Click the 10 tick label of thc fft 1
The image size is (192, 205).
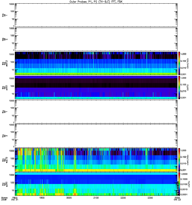13,116
